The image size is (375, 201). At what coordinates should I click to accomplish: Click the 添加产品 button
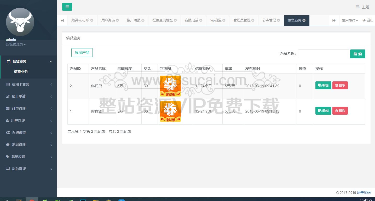pos(82,53)
